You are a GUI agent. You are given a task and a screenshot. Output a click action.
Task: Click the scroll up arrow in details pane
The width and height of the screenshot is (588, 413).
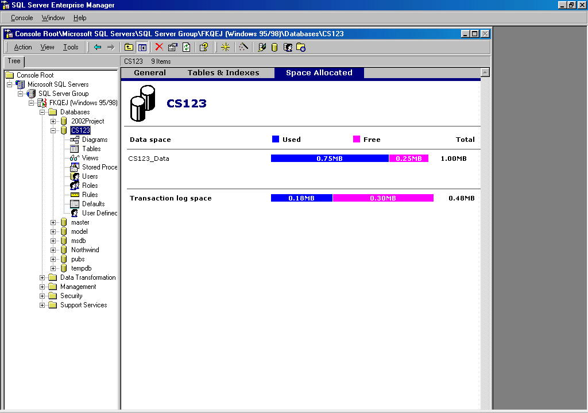point(485,72)
